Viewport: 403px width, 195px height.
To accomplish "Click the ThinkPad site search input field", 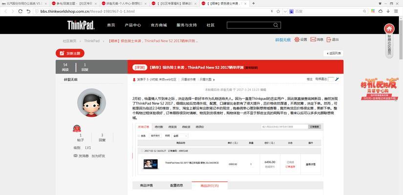I will (250, 25).
